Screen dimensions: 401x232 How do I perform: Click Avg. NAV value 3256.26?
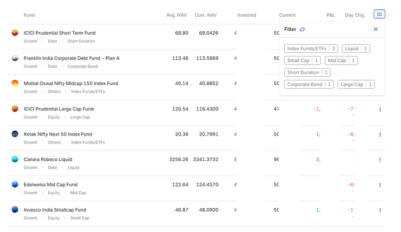click(x=178, y=159)
